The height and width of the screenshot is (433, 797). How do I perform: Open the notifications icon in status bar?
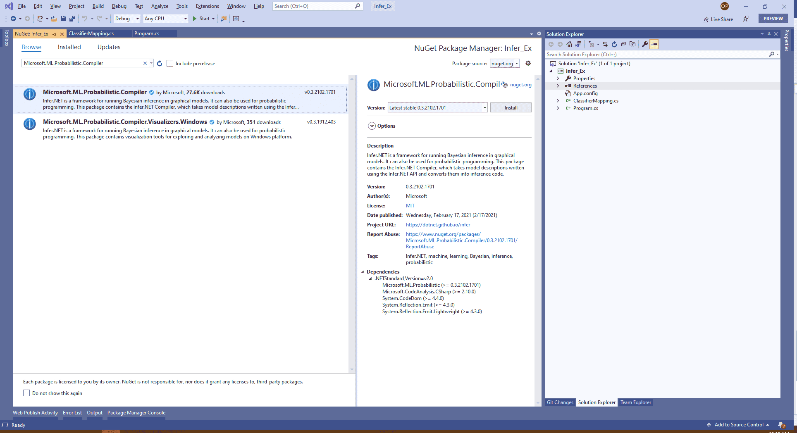(x=781, y=425)
